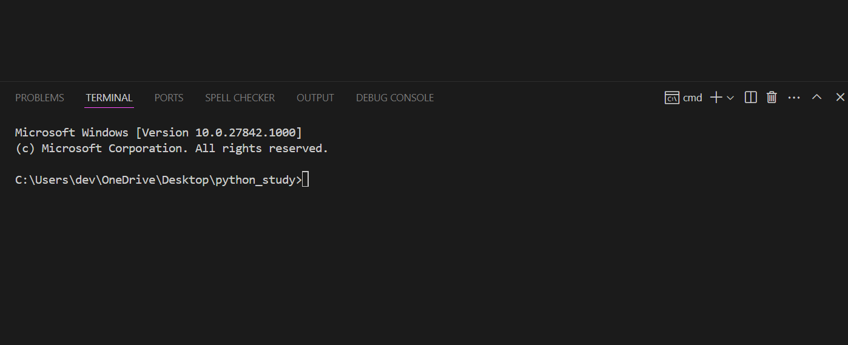Viewport: 848px width, 345px height.
Task: Open the DEBUG CONSOLE tab
Action: [x=395, y=98]
